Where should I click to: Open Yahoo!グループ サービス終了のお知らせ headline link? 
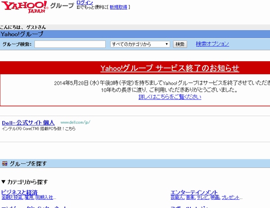coord(170,68)
